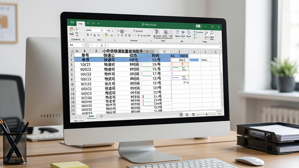Click into the formula bar input field
This screenshot has height=168, width=299.
pos(163,46)
